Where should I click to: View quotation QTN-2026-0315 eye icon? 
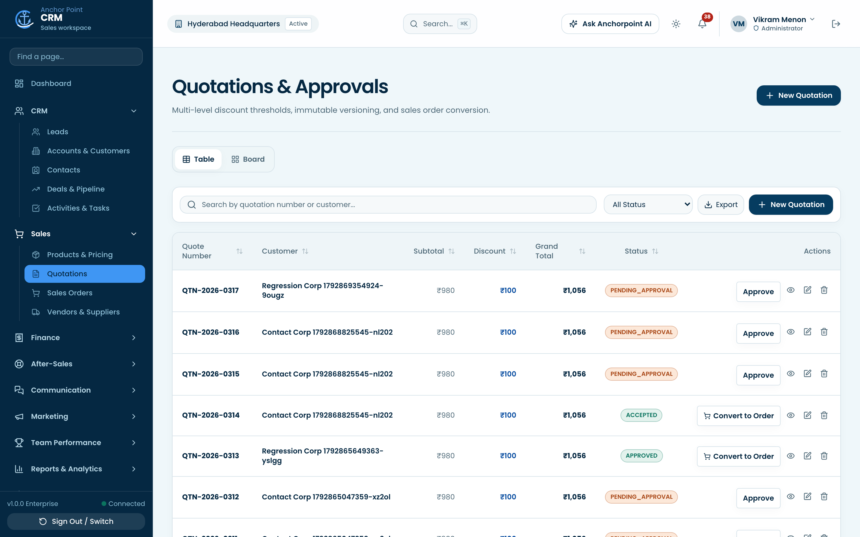coord(791,374)
